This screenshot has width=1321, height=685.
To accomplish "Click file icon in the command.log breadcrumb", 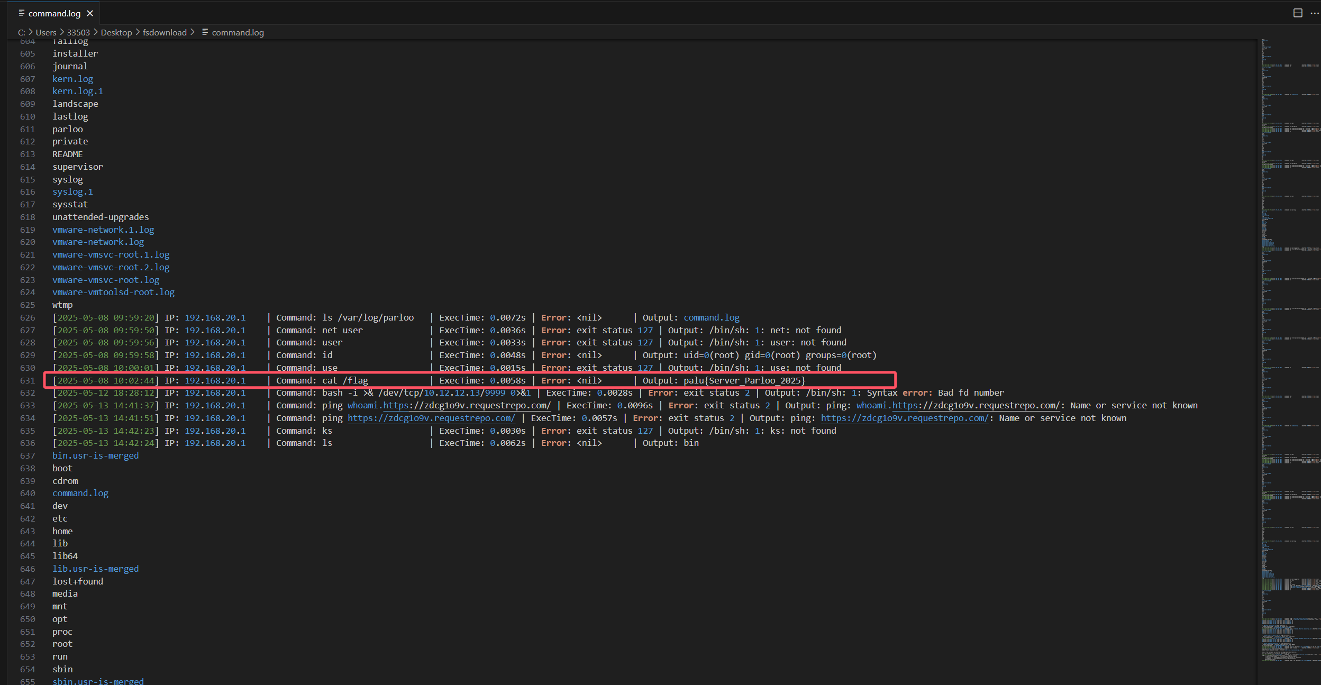I will (x=205, y=32).
